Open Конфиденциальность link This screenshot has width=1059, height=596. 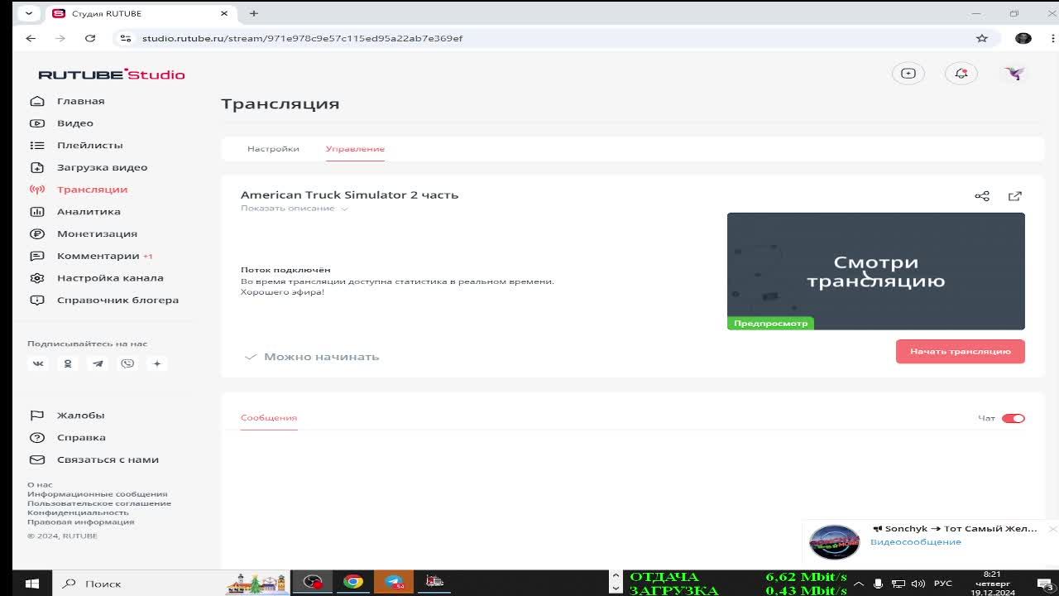click(x=78, y=512)
